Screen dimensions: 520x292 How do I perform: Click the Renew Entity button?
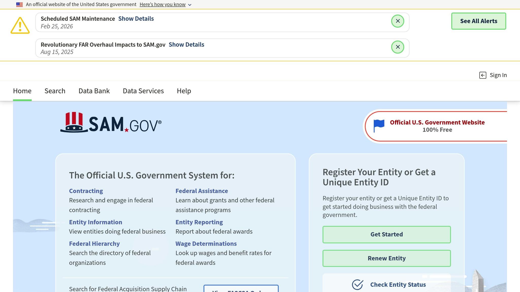(x=386, y=258)
